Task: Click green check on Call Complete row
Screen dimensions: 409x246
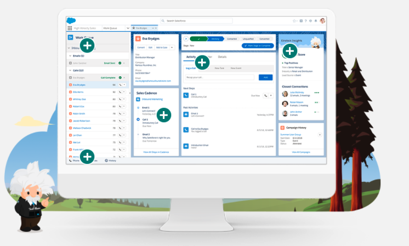Action: click(x=120, y=78)
